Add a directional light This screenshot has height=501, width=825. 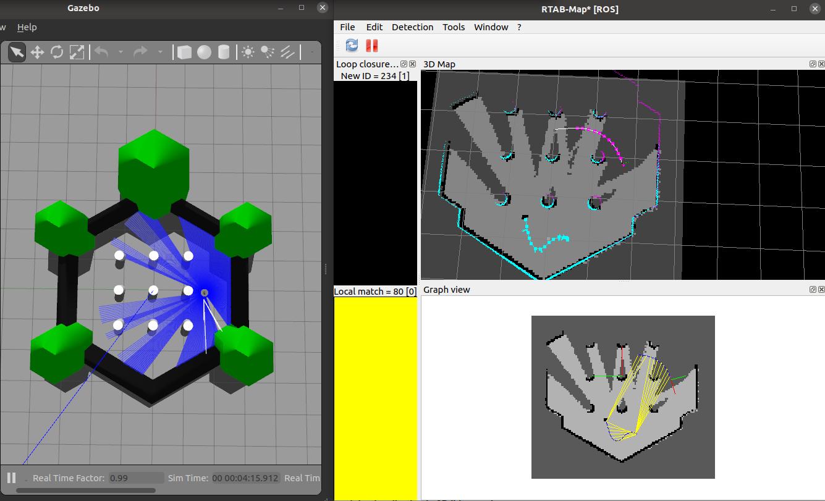coord(287,53)
